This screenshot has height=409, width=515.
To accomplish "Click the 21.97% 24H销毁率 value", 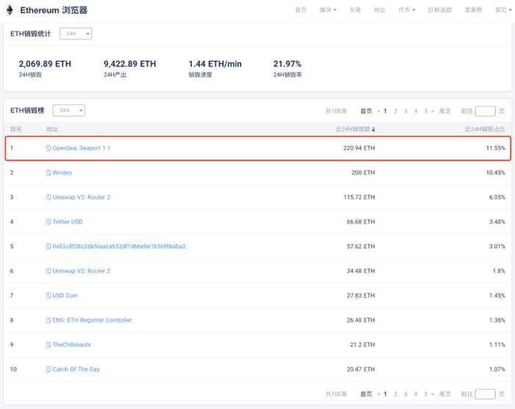I will [288, 64].
